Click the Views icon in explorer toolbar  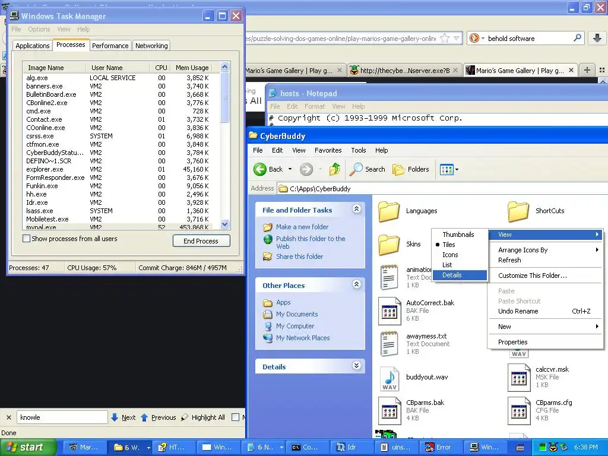pos(446,169)
